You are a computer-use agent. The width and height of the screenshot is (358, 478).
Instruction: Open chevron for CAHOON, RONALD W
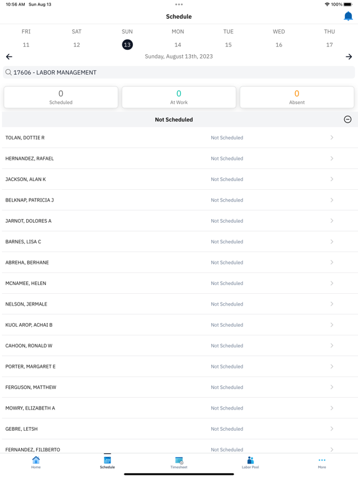tap(332, 345)
